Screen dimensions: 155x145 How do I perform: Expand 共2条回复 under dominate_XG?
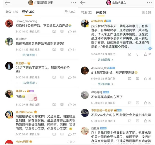[105, 84]
